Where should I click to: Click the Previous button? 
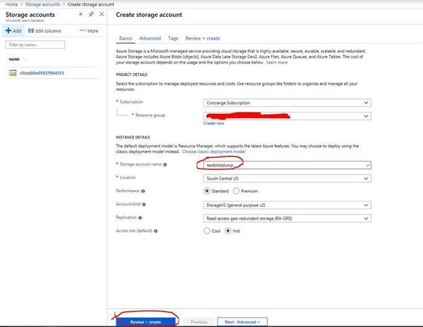199,322
